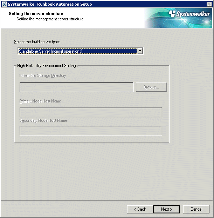Proceed with the Next > button
This screenshot has width=214, height=218.
pyautogui.click(x=166, y=209)
